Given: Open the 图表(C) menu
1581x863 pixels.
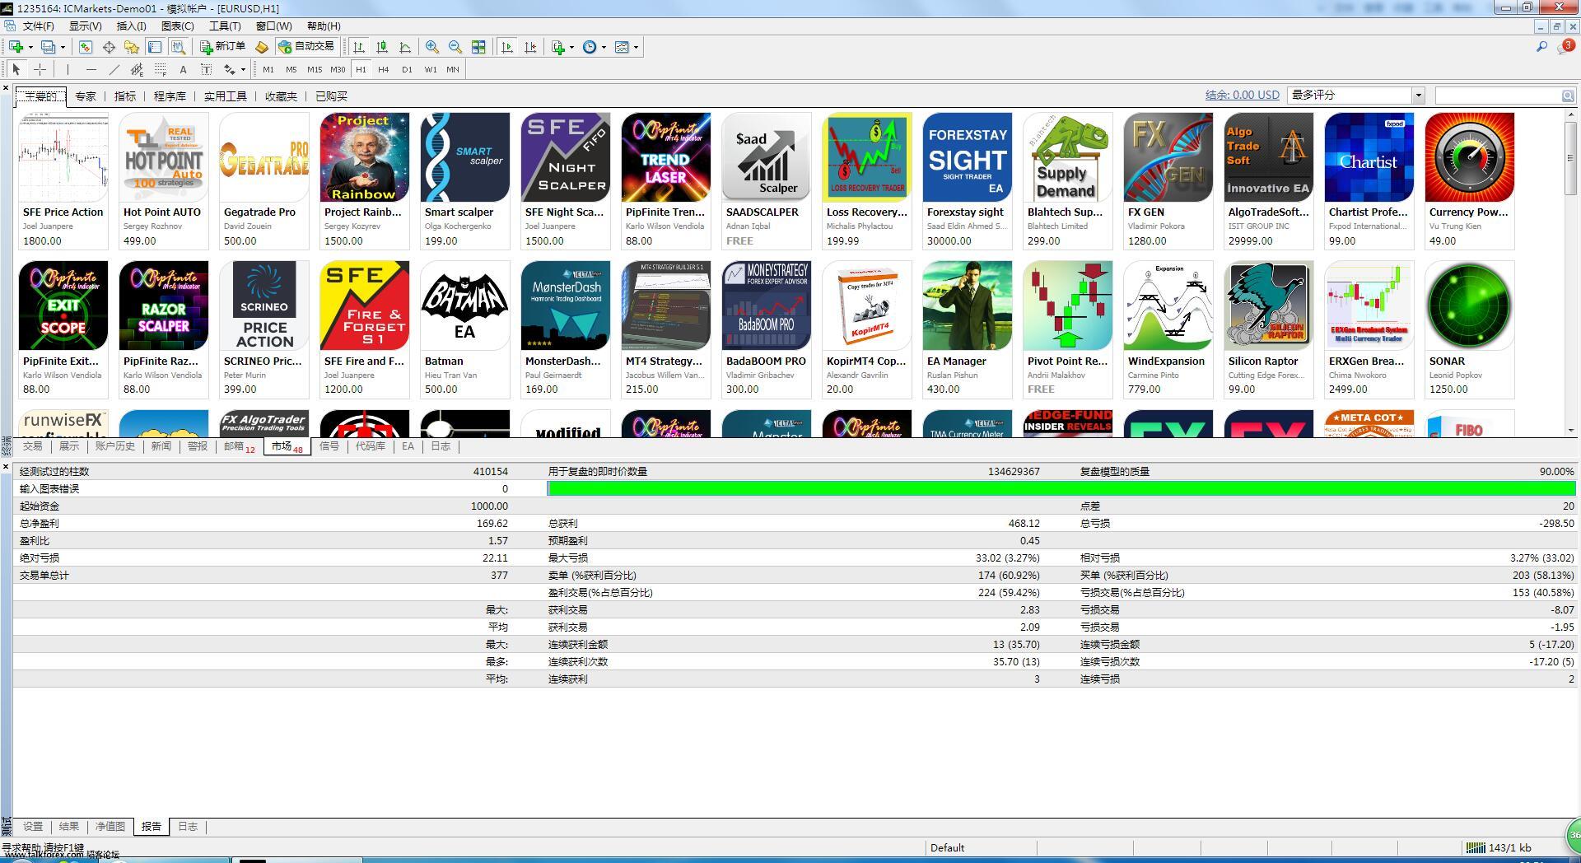Looking at the screenshot, I should click(177, 26).
